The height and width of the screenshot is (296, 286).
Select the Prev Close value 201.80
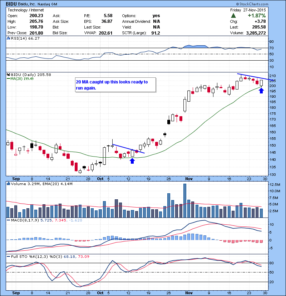(x=36, y=33)
